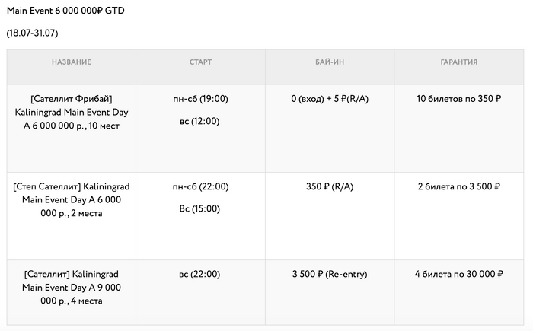Click the '3 500 ₽ (Re-entry)' buy-in cell

point(329,274)
